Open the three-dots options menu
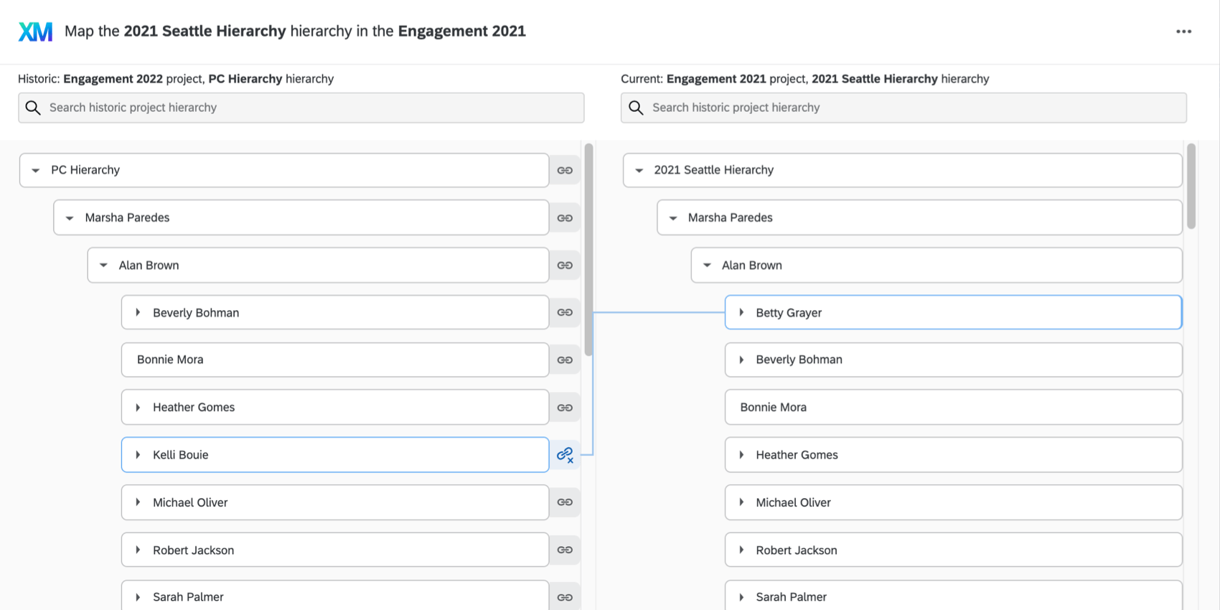Image resolution: width=1220 pixels, height=610 pixels. pyautogui.click(x=1183, y=32)
